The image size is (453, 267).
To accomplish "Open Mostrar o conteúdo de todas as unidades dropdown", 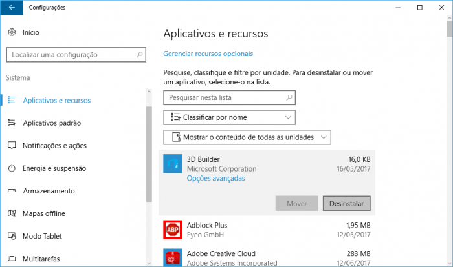I will click(247, 137).
